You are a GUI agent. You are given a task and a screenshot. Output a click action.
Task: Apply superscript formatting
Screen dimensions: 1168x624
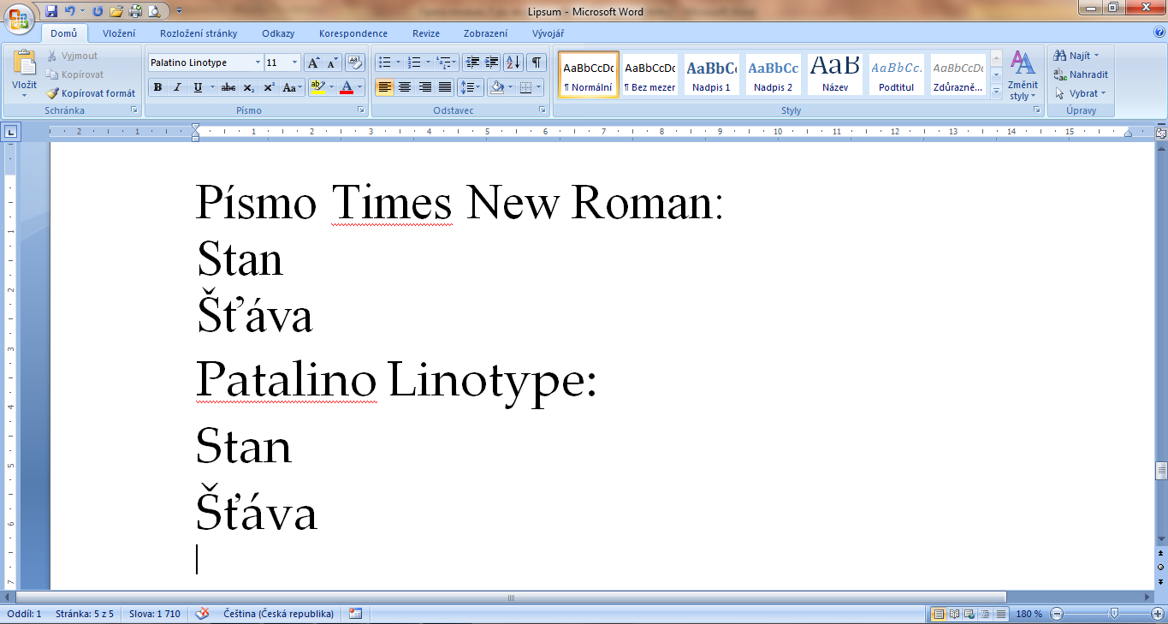269,87
